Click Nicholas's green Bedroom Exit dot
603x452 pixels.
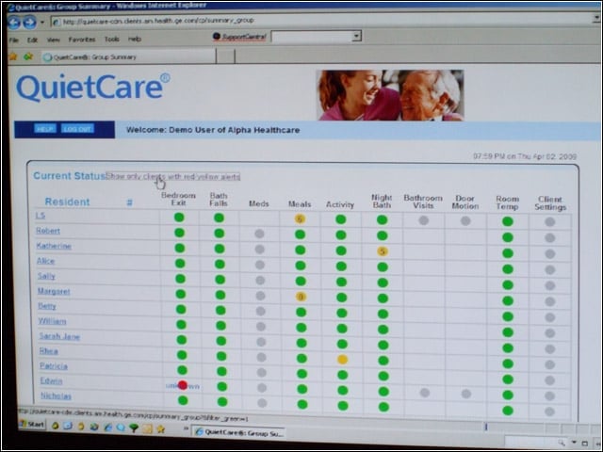[x=183, y=400]
